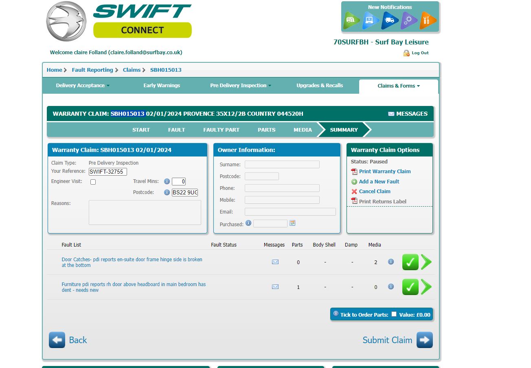Click the info icon on Furniture row

point(391,286)
